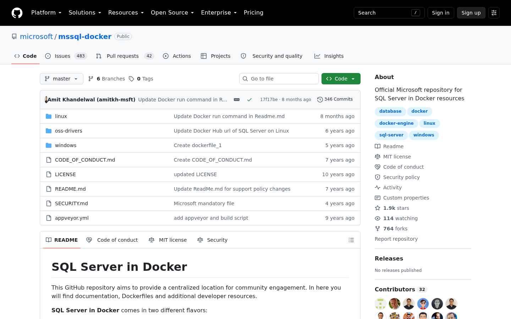Click the Security policy shield icon

tap(378, 177)
